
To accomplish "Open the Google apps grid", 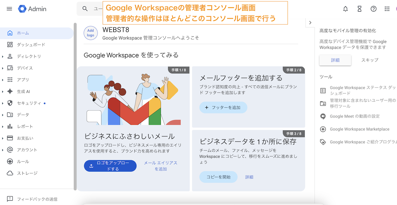I will tap(387, 9).
